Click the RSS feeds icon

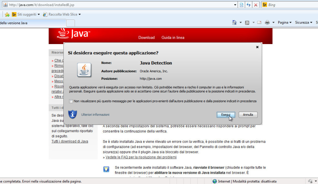coord(247,22)
